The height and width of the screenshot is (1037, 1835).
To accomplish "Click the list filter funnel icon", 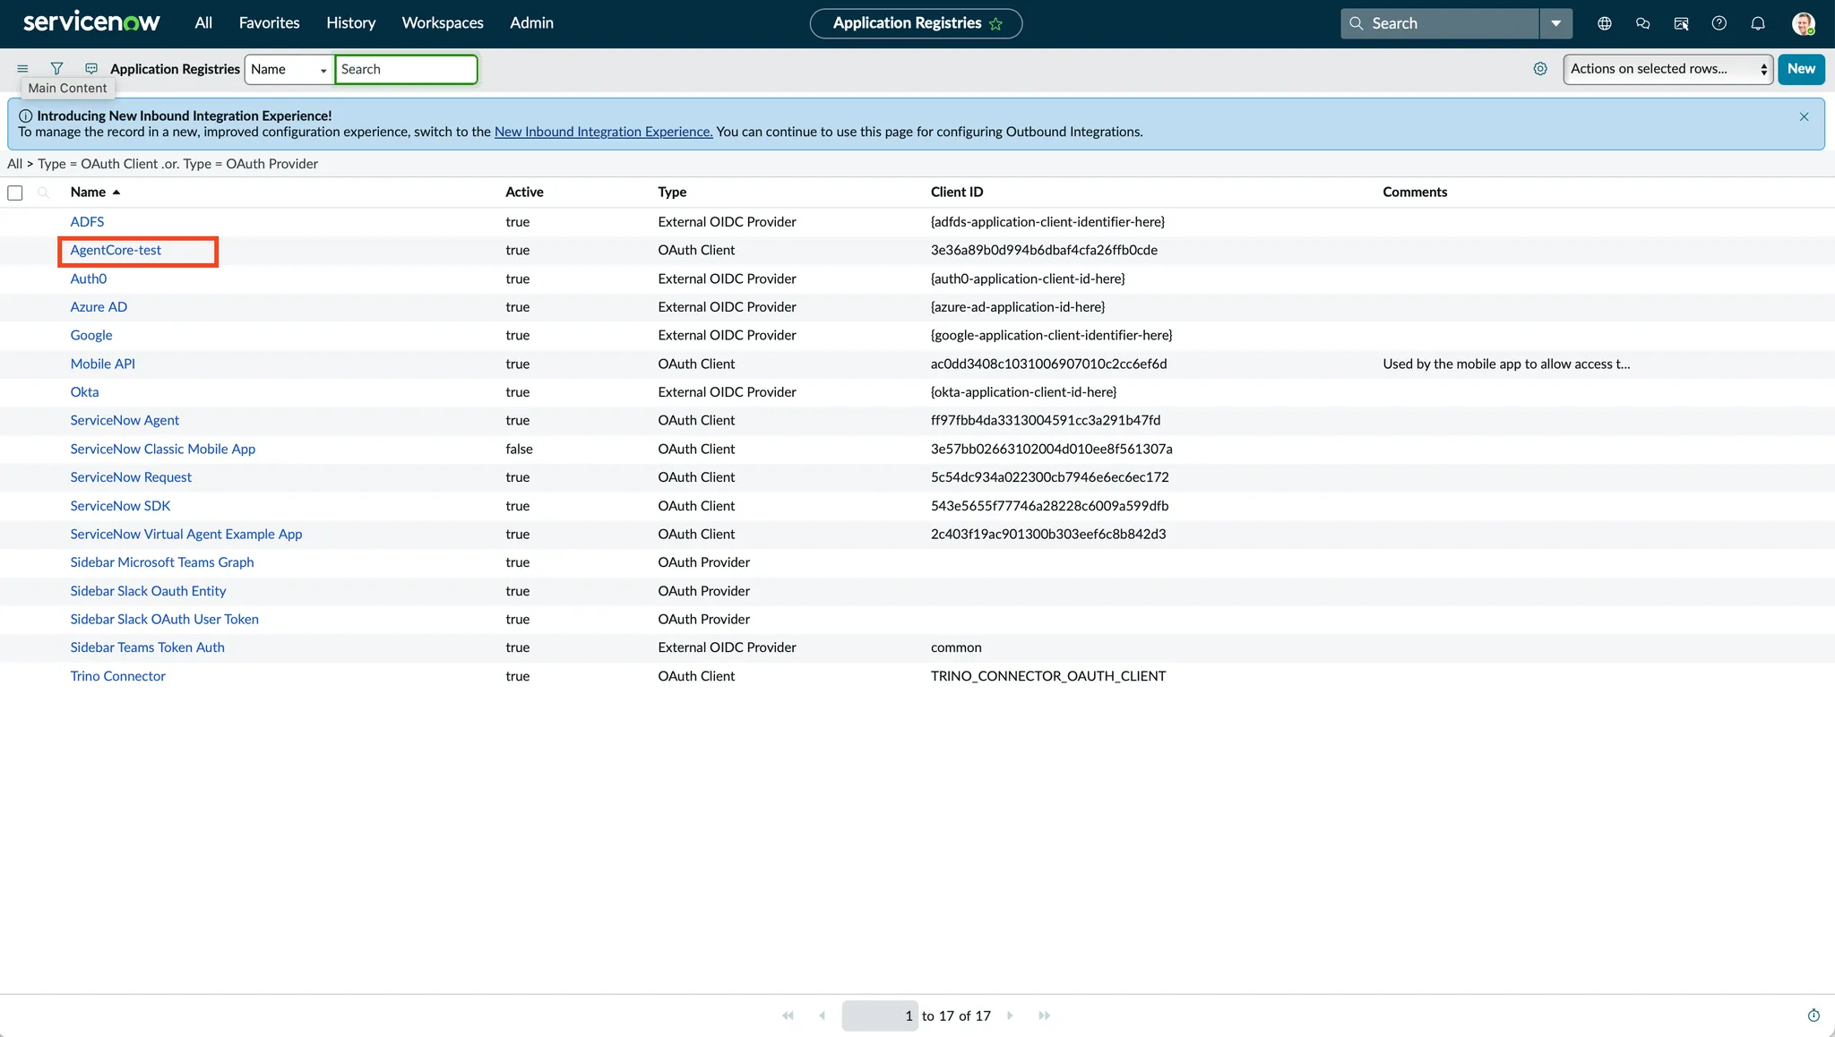I will point(56,68).
